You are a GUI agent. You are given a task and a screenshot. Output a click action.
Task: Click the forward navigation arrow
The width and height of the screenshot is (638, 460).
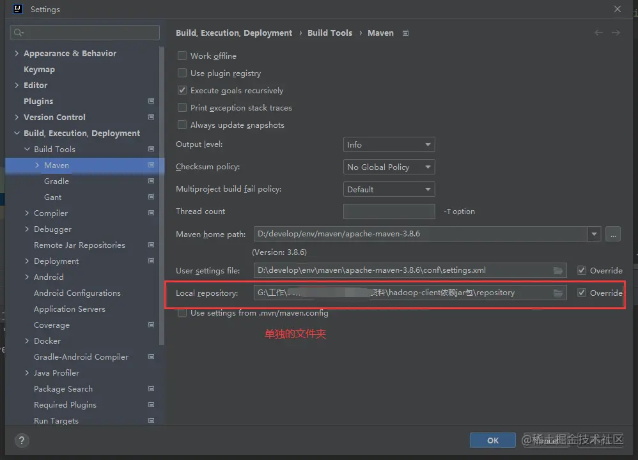pos(616,33)
